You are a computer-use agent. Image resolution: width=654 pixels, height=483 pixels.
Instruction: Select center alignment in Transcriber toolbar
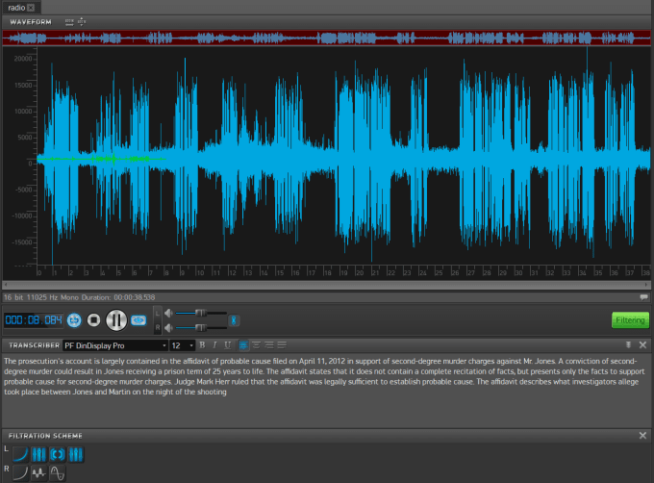256,345
